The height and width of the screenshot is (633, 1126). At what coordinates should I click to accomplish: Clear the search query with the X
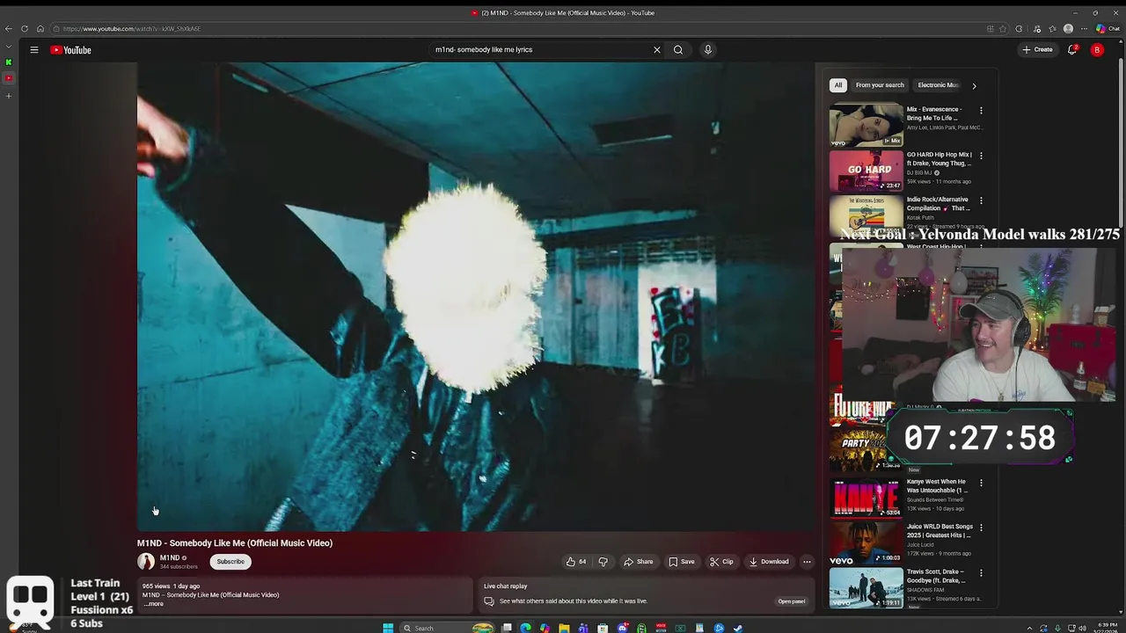(x=656, y=50)
